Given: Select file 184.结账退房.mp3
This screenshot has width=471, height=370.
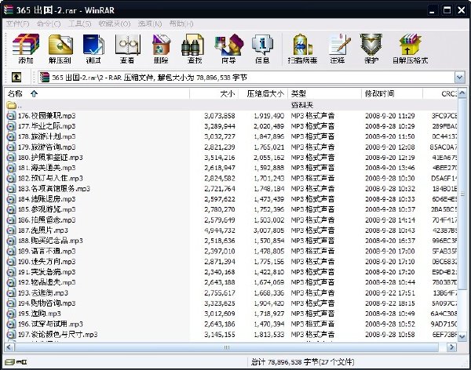Looking at the screenshot, I should click(x=46, y=199).
